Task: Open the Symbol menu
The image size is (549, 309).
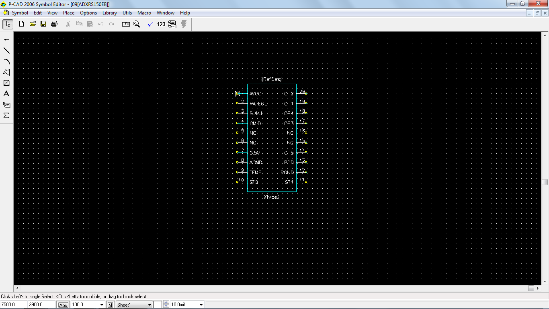Action: click(x=20, y=13)
